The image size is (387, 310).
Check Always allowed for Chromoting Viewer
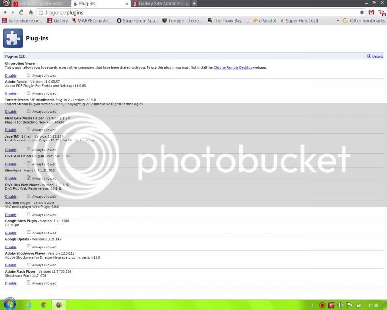29,75
